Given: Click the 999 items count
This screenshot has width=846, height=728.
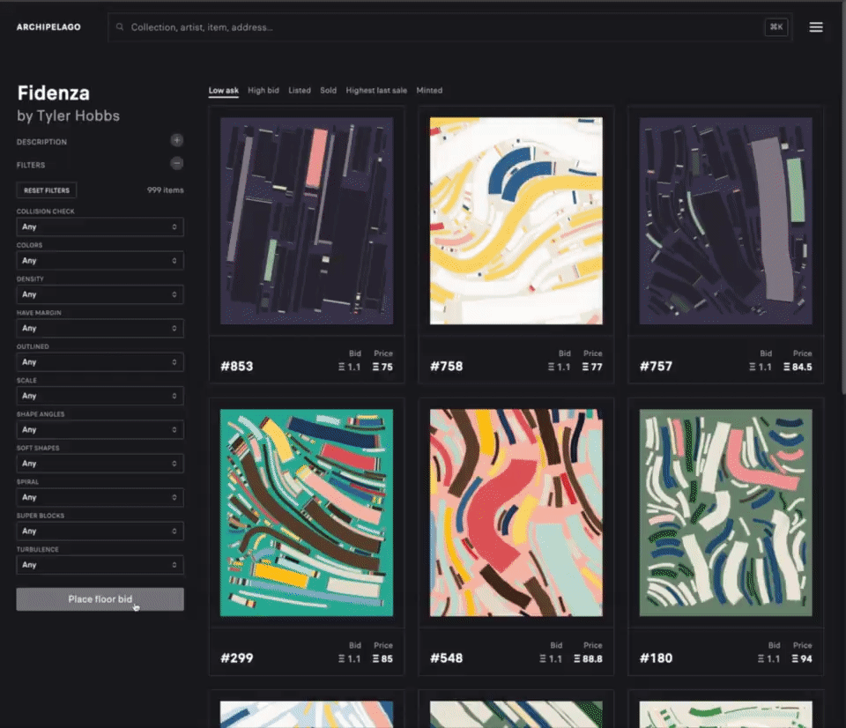Looking at the screenshot, I should pos(165,190).
